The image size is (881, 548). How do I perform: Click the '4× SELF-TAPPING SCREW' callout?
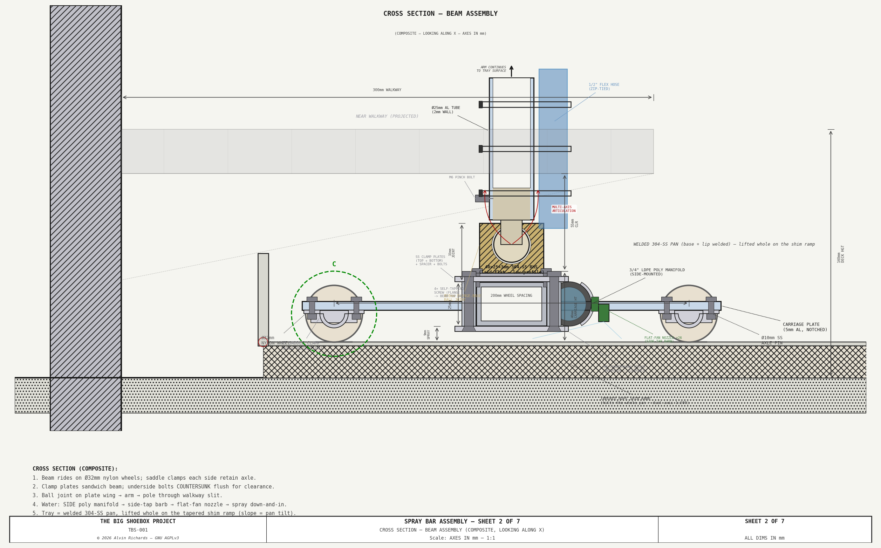click(x=449, y=293)
